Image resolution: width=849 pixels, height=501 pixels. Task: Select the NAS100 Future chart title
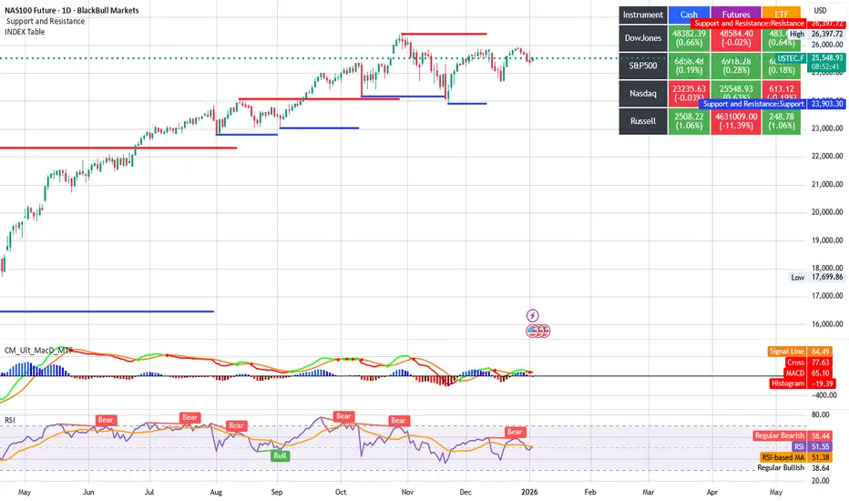pyautogui.click(x=71, y=10)
